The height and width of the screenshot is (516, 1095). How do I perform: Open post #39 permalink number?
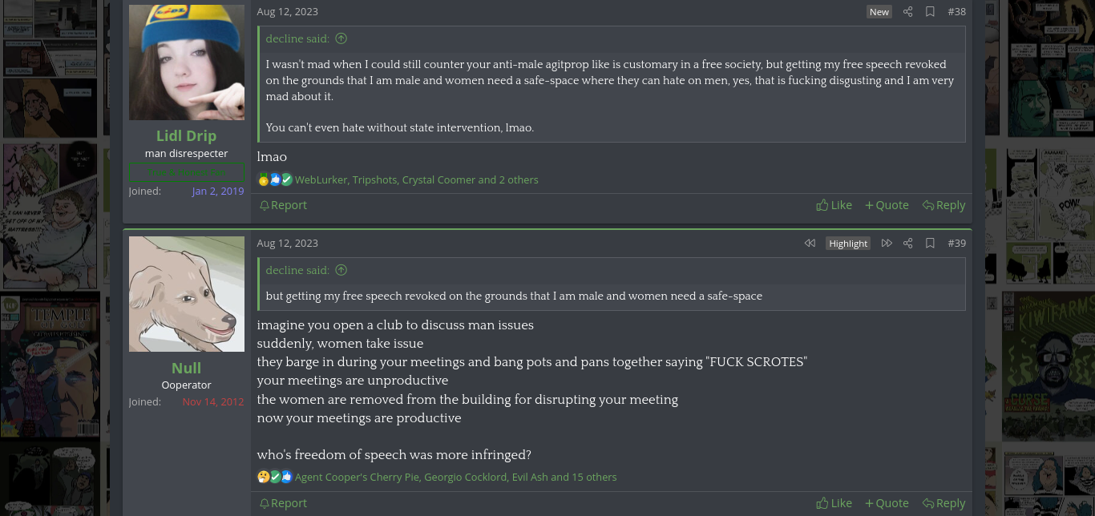point(956,244)
